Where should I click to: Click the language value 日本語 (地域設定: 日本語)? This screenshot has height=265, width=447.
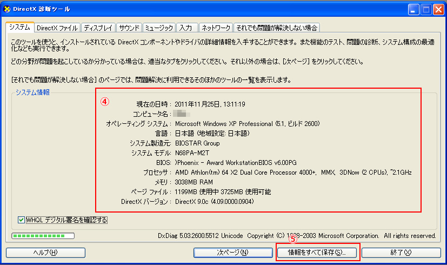tap(212, 134)
